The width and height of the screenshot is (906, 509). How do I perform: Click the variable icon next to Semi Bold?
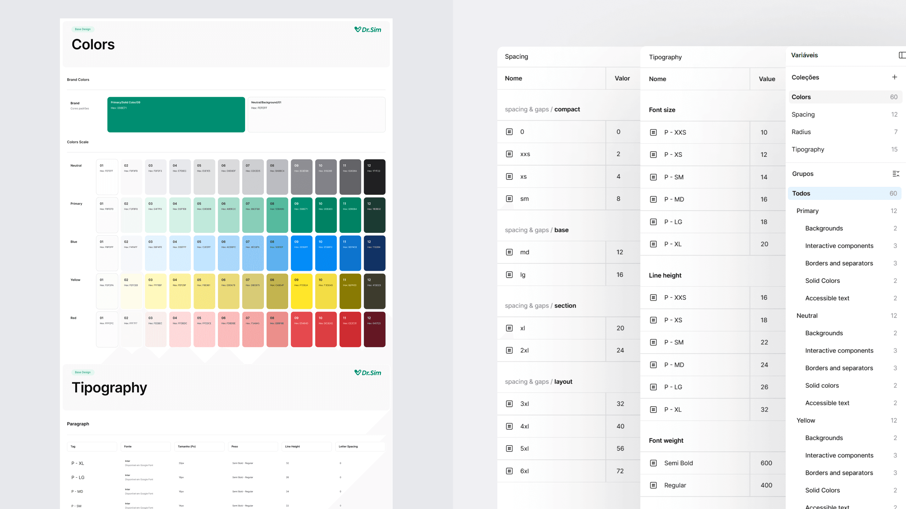click(x=653, y=463)
